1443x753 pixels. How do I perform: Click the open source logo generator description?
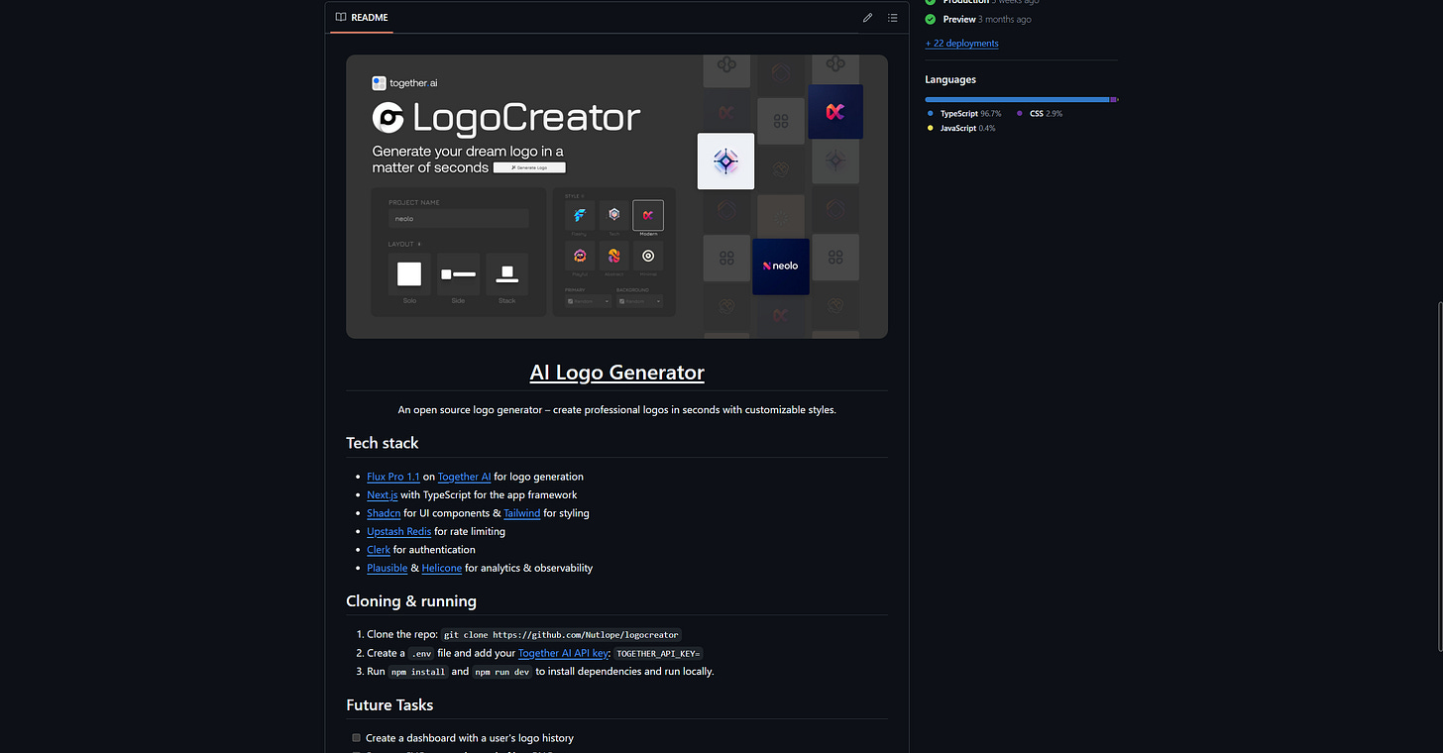pyautogui.click(x=616, y=409)
